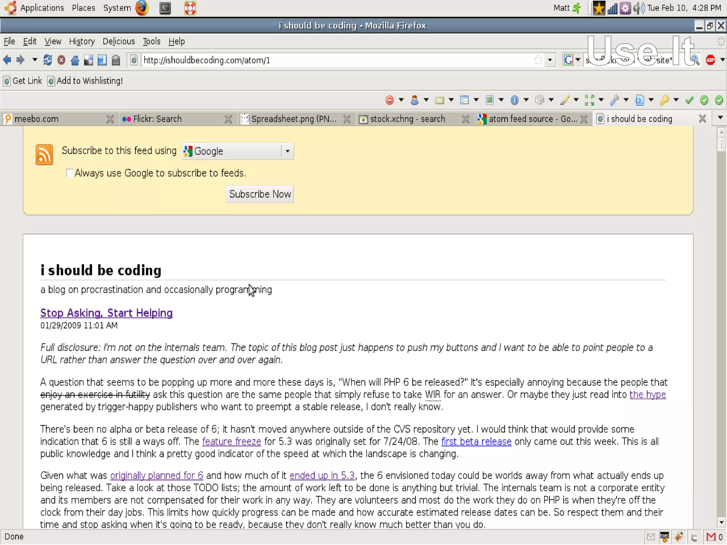Open the History menu
727x545 pixels.
click(82, 42)
